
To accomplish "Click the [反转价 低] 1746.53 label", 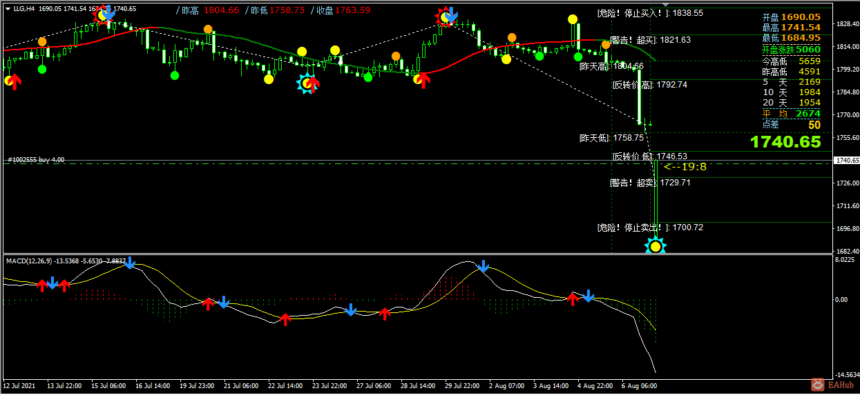I will [650, 156].
